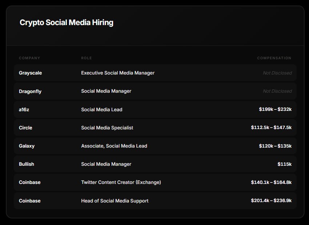This screenshot has height=225, width=309.
Task: Click the Crypto Social Media Hiring title
Action: pyautogui.click(x=67, y=22)
